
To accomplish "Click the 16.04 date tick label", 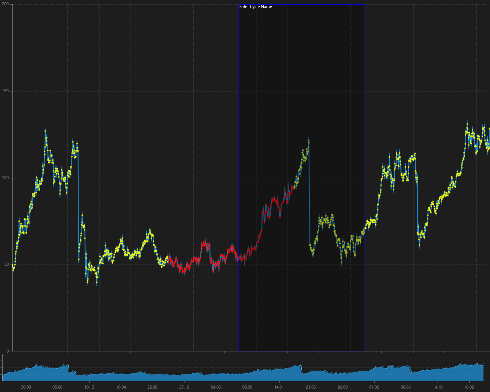I will (121, 387).
